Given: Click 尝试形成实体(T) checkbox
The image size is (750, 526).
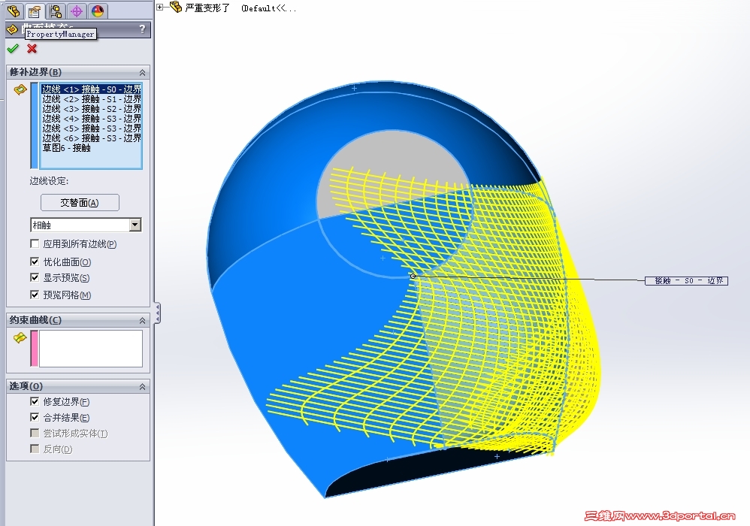Looking at the screenshot, I should pyautogui.click(x=35, y=433).
